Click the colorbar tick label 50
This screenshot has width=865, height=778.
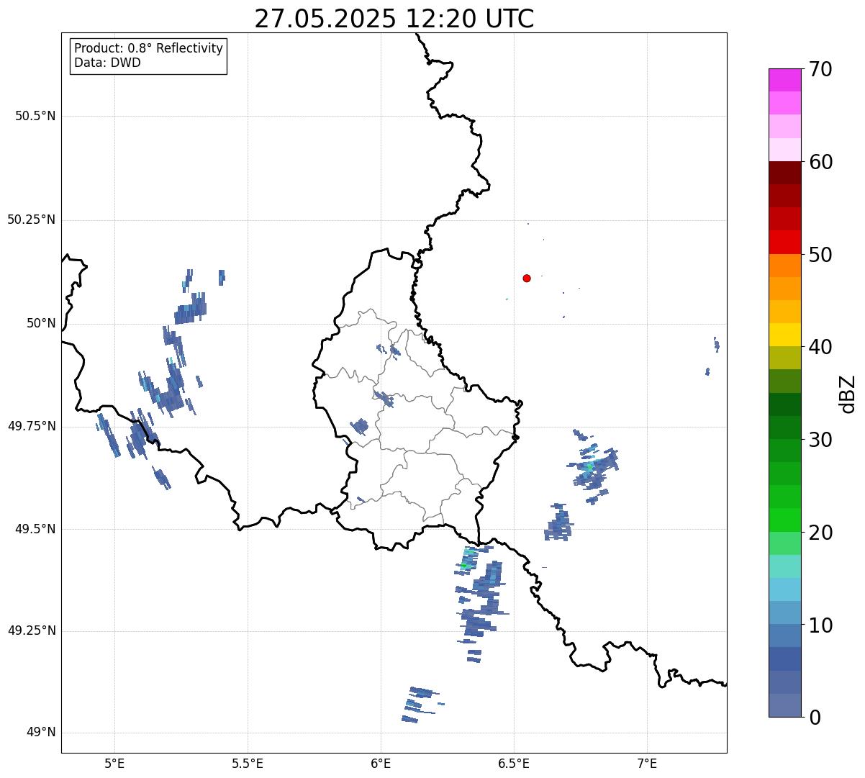click(820, 255)
